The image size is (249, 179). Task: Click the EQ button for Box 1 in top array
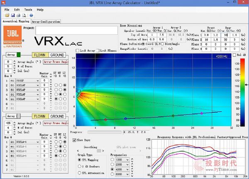point(12,80)
